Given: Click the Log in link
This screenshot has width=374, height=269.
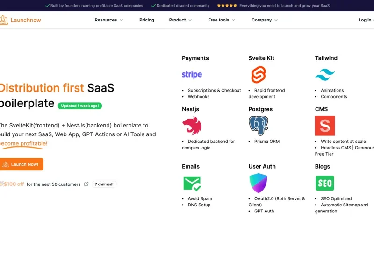Looking at the screenshot, I should [365, 20].
